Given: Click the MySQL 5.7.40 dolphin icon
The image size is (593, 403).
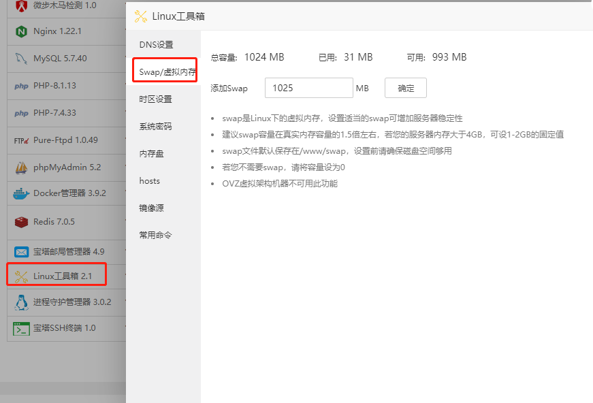Looking at the screenshot, I should [21, 59].
